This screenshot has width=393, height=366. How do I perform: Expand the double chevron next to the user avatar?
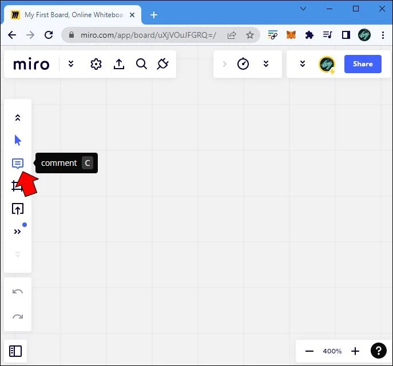[303, 64]
